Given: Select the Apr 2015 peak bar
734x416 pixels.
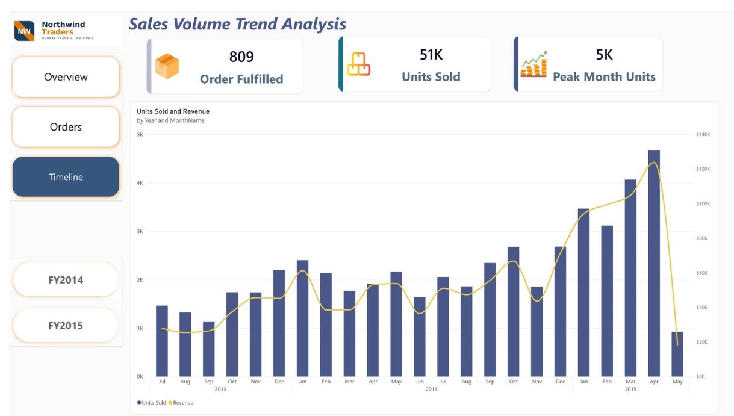Looking at the screenshot, I should point(654,263).
